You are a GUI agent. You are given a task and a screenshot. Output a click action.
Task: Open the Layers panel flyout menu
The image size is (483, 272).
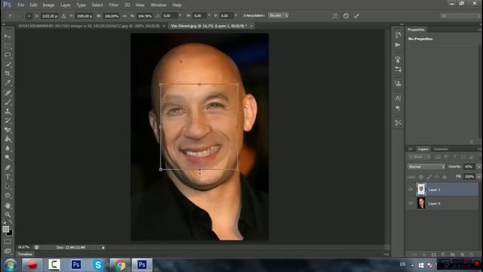[x=479, y=149]
